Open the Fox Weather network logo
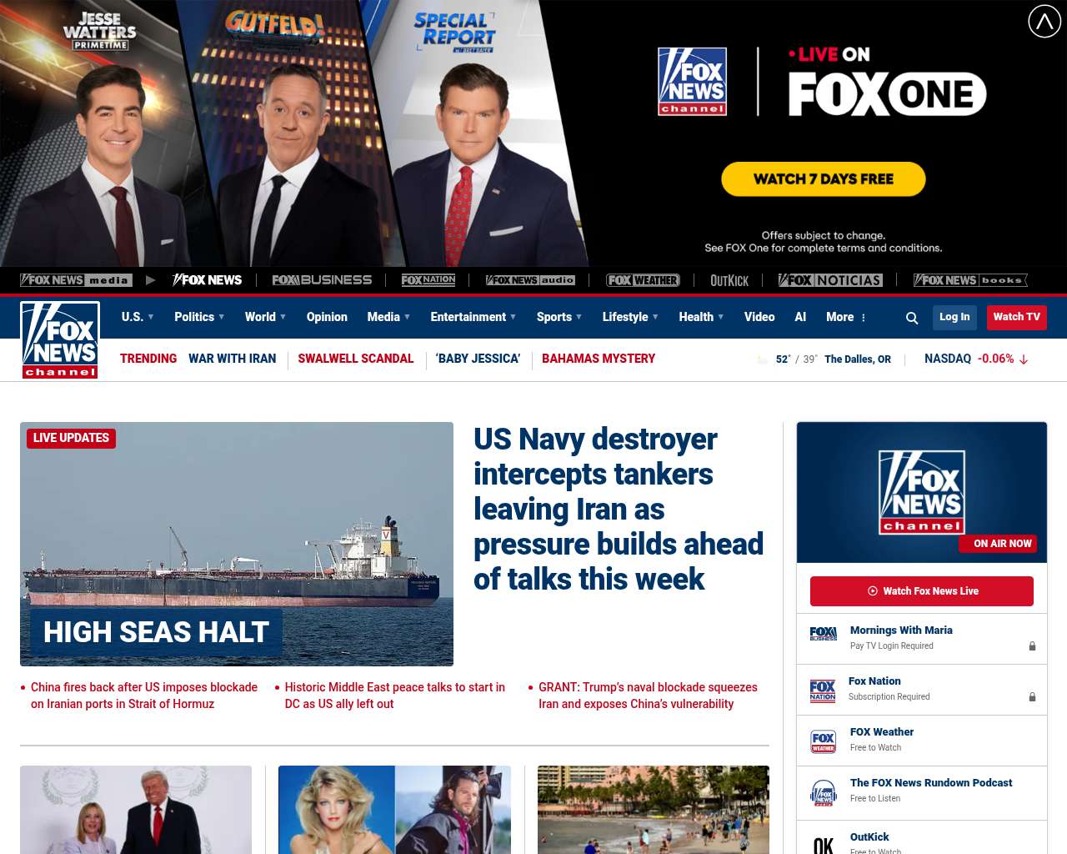Viewport: 1067px width, 854px height. (x=643, y=280)
